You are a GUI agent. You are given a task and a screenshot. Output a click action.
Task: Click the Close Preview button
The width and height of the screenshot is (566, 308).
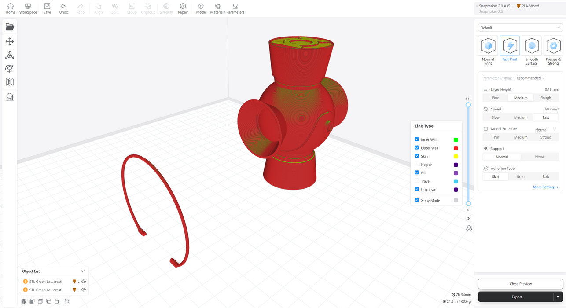[520, 284]
